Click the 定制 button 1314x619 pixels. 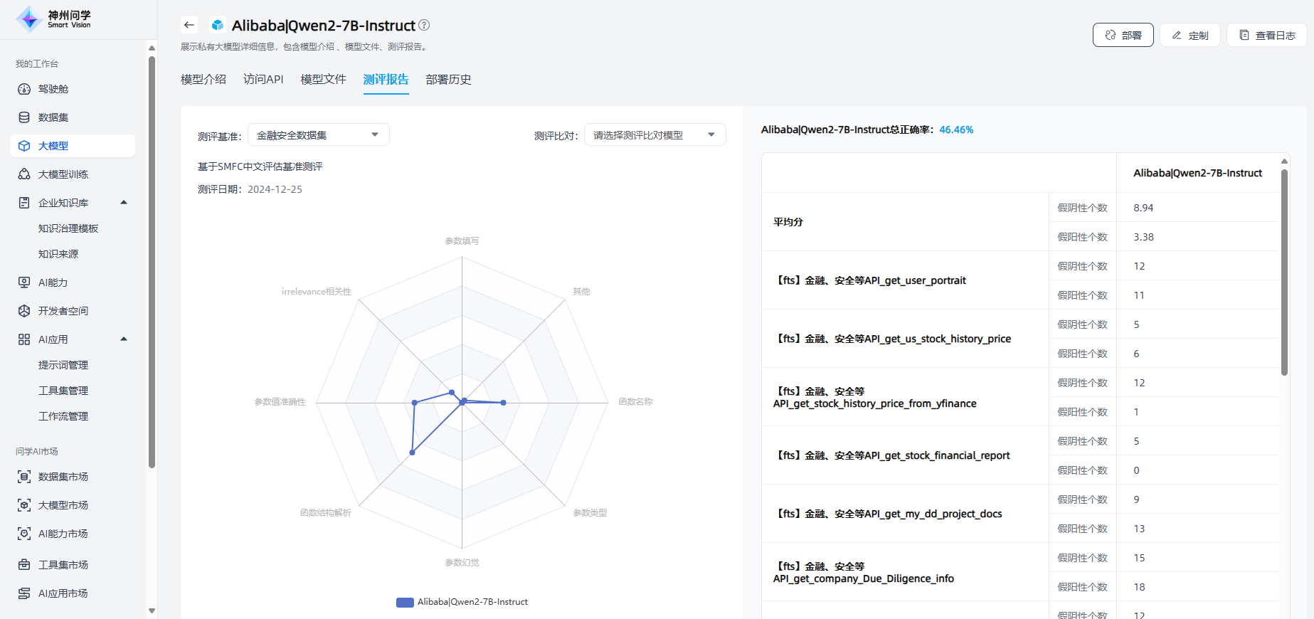[1190, 36]
